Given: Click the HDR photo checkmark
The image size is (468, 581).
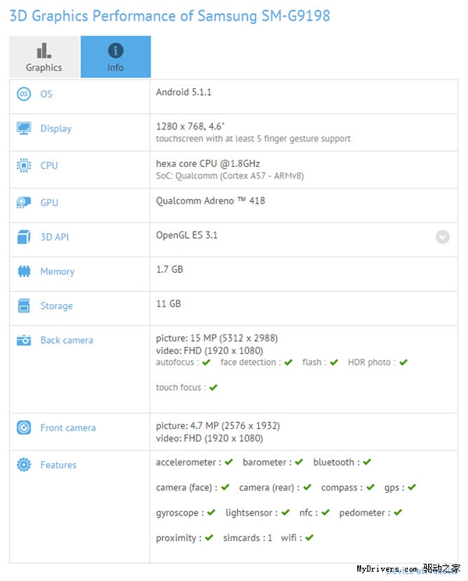Looking at the screenshot, I should [403, 362].
